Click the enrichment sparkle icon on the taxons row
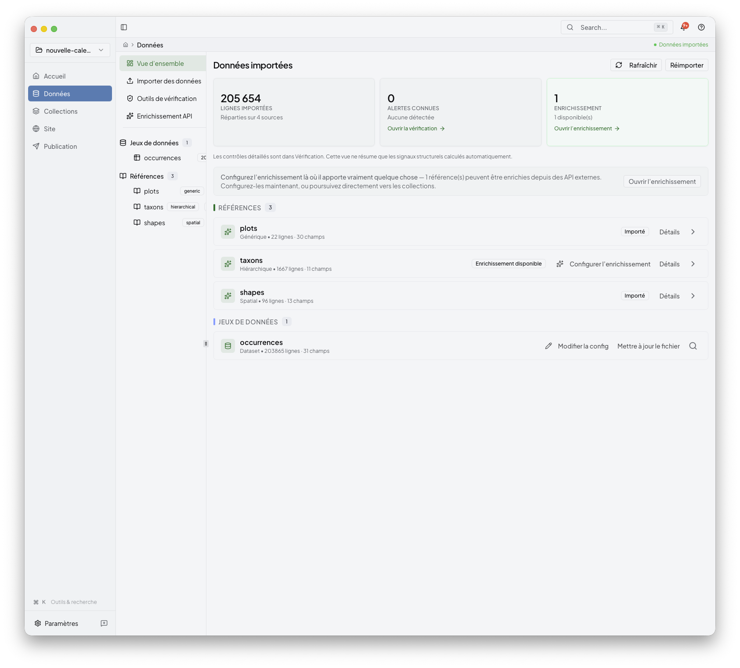The height and width of the screenshot is (668, 740). pos(560,264)
